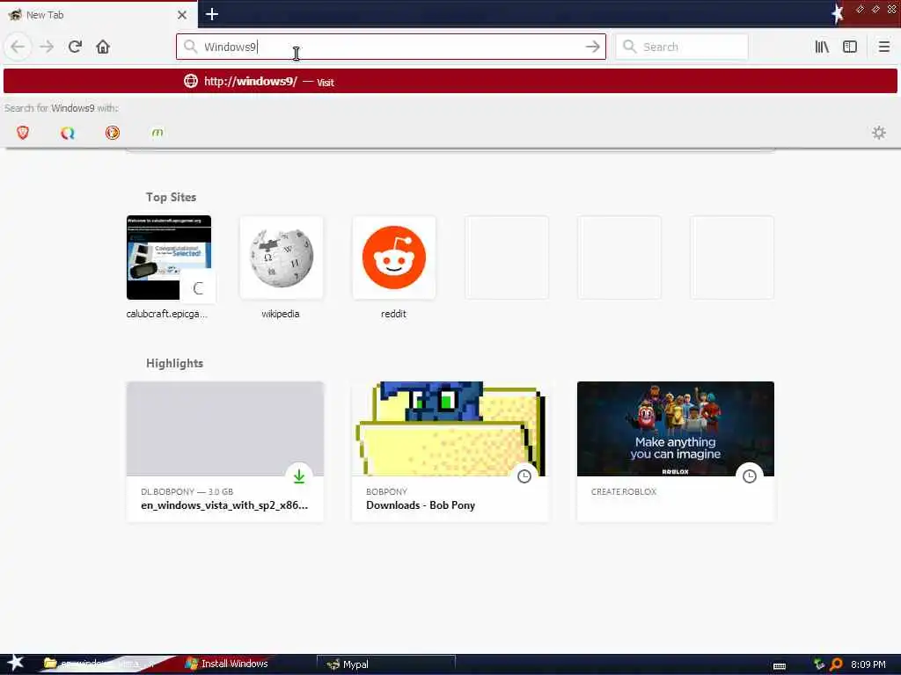Image resolution: width=901 pixels, height=675 pixels.
Task: Open a new tab with the plus button
Action: 211,14
